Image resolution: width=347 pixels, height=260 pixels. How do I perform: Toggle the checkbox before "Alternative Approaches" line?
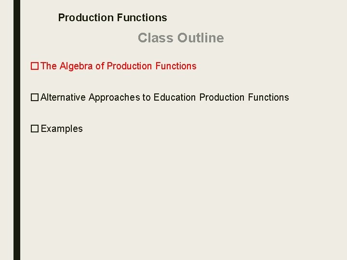(35, 98)
